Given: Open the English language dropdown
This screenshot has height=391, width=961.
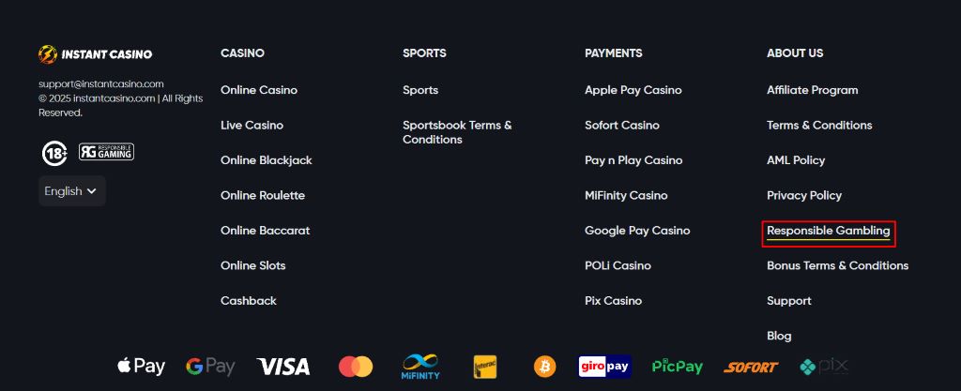Looking at the screenshot, I should (x=71, y=191).
